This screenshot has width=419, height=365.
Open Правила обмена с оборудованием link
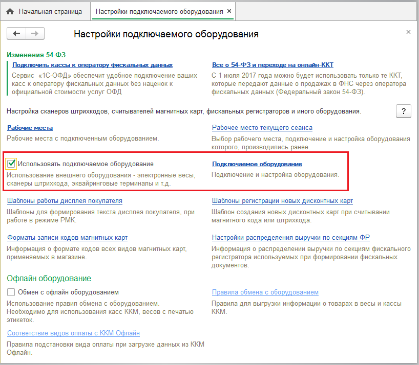pyautogui.click(x=265, y=292)
